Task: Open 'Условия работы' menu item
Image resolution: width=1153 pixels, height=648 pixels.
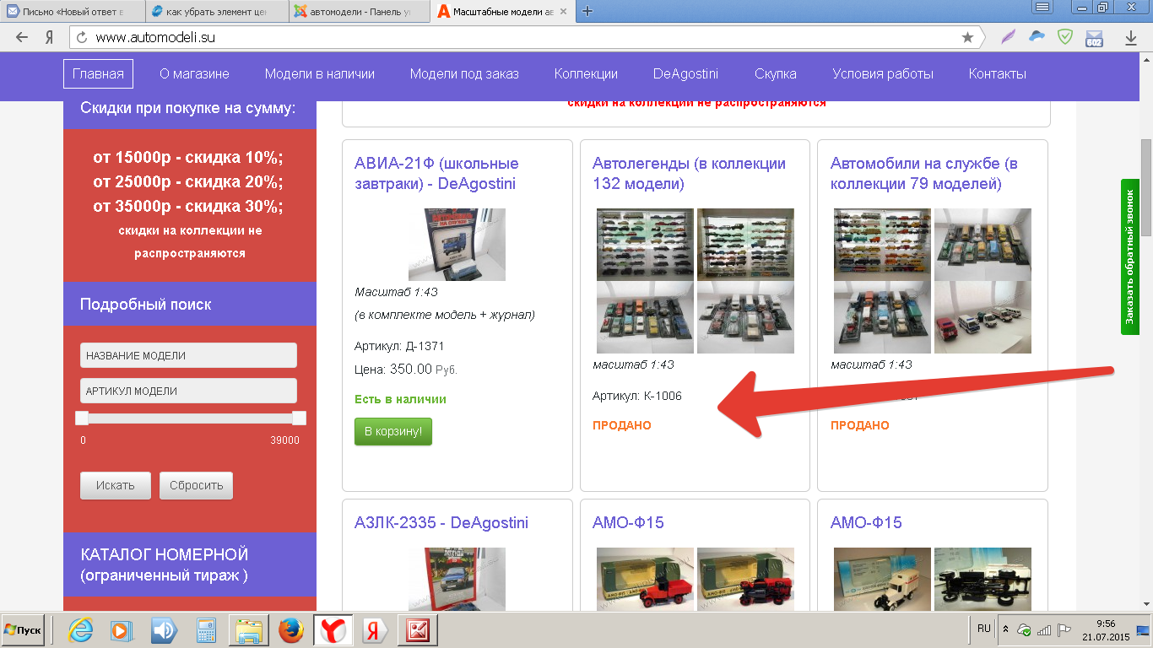Action: (883, 73)
